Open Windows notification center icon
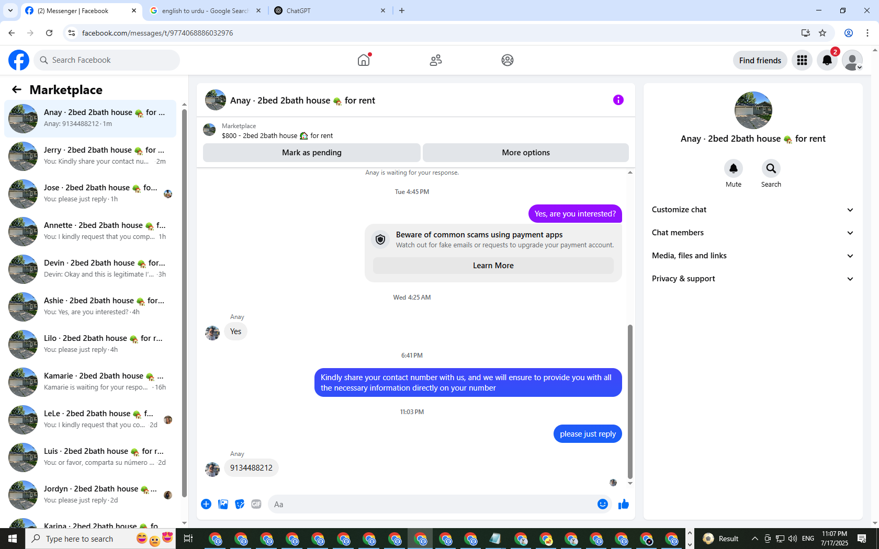Image resolution: width=879 pixels, height=549 pixels. (862, 539)
